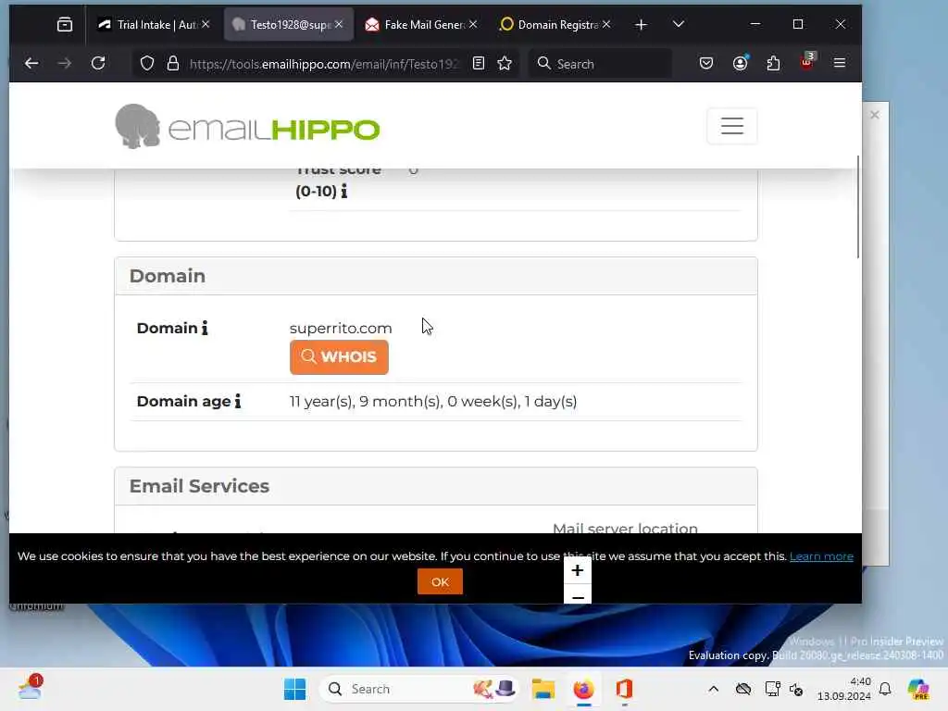Go back to the previous page
948x711 pixels.
coord(31,64)
